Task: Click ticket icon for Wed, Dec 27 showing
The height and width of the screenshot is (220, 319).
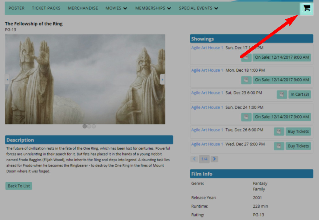Action: pos(279,146)
